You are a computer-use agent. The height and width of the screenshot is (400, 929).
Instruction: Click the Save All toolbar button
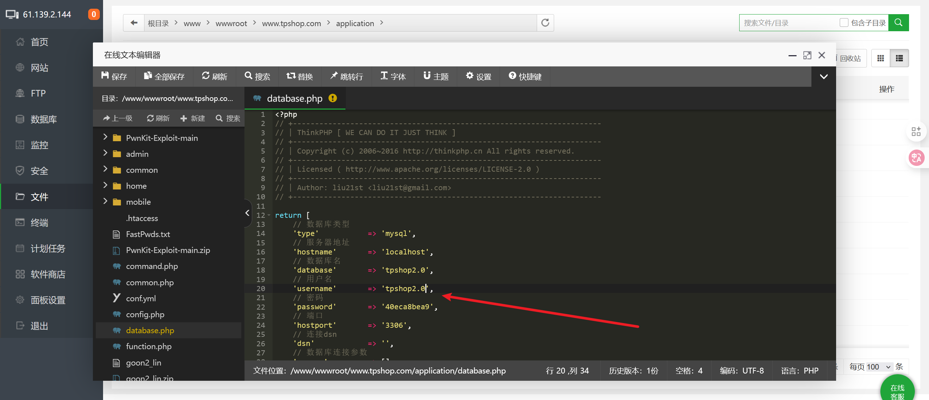164,77
